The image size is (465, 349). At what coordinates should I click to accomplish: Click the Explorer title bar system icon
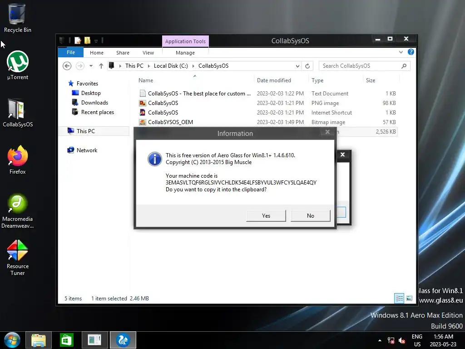click(62, 40)
